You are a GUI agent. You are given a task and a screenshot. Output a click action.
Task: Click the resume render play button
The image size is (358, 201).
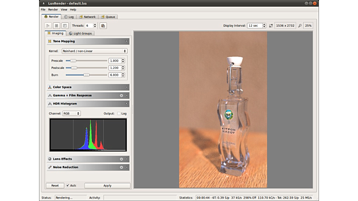(x=48, y=26)
